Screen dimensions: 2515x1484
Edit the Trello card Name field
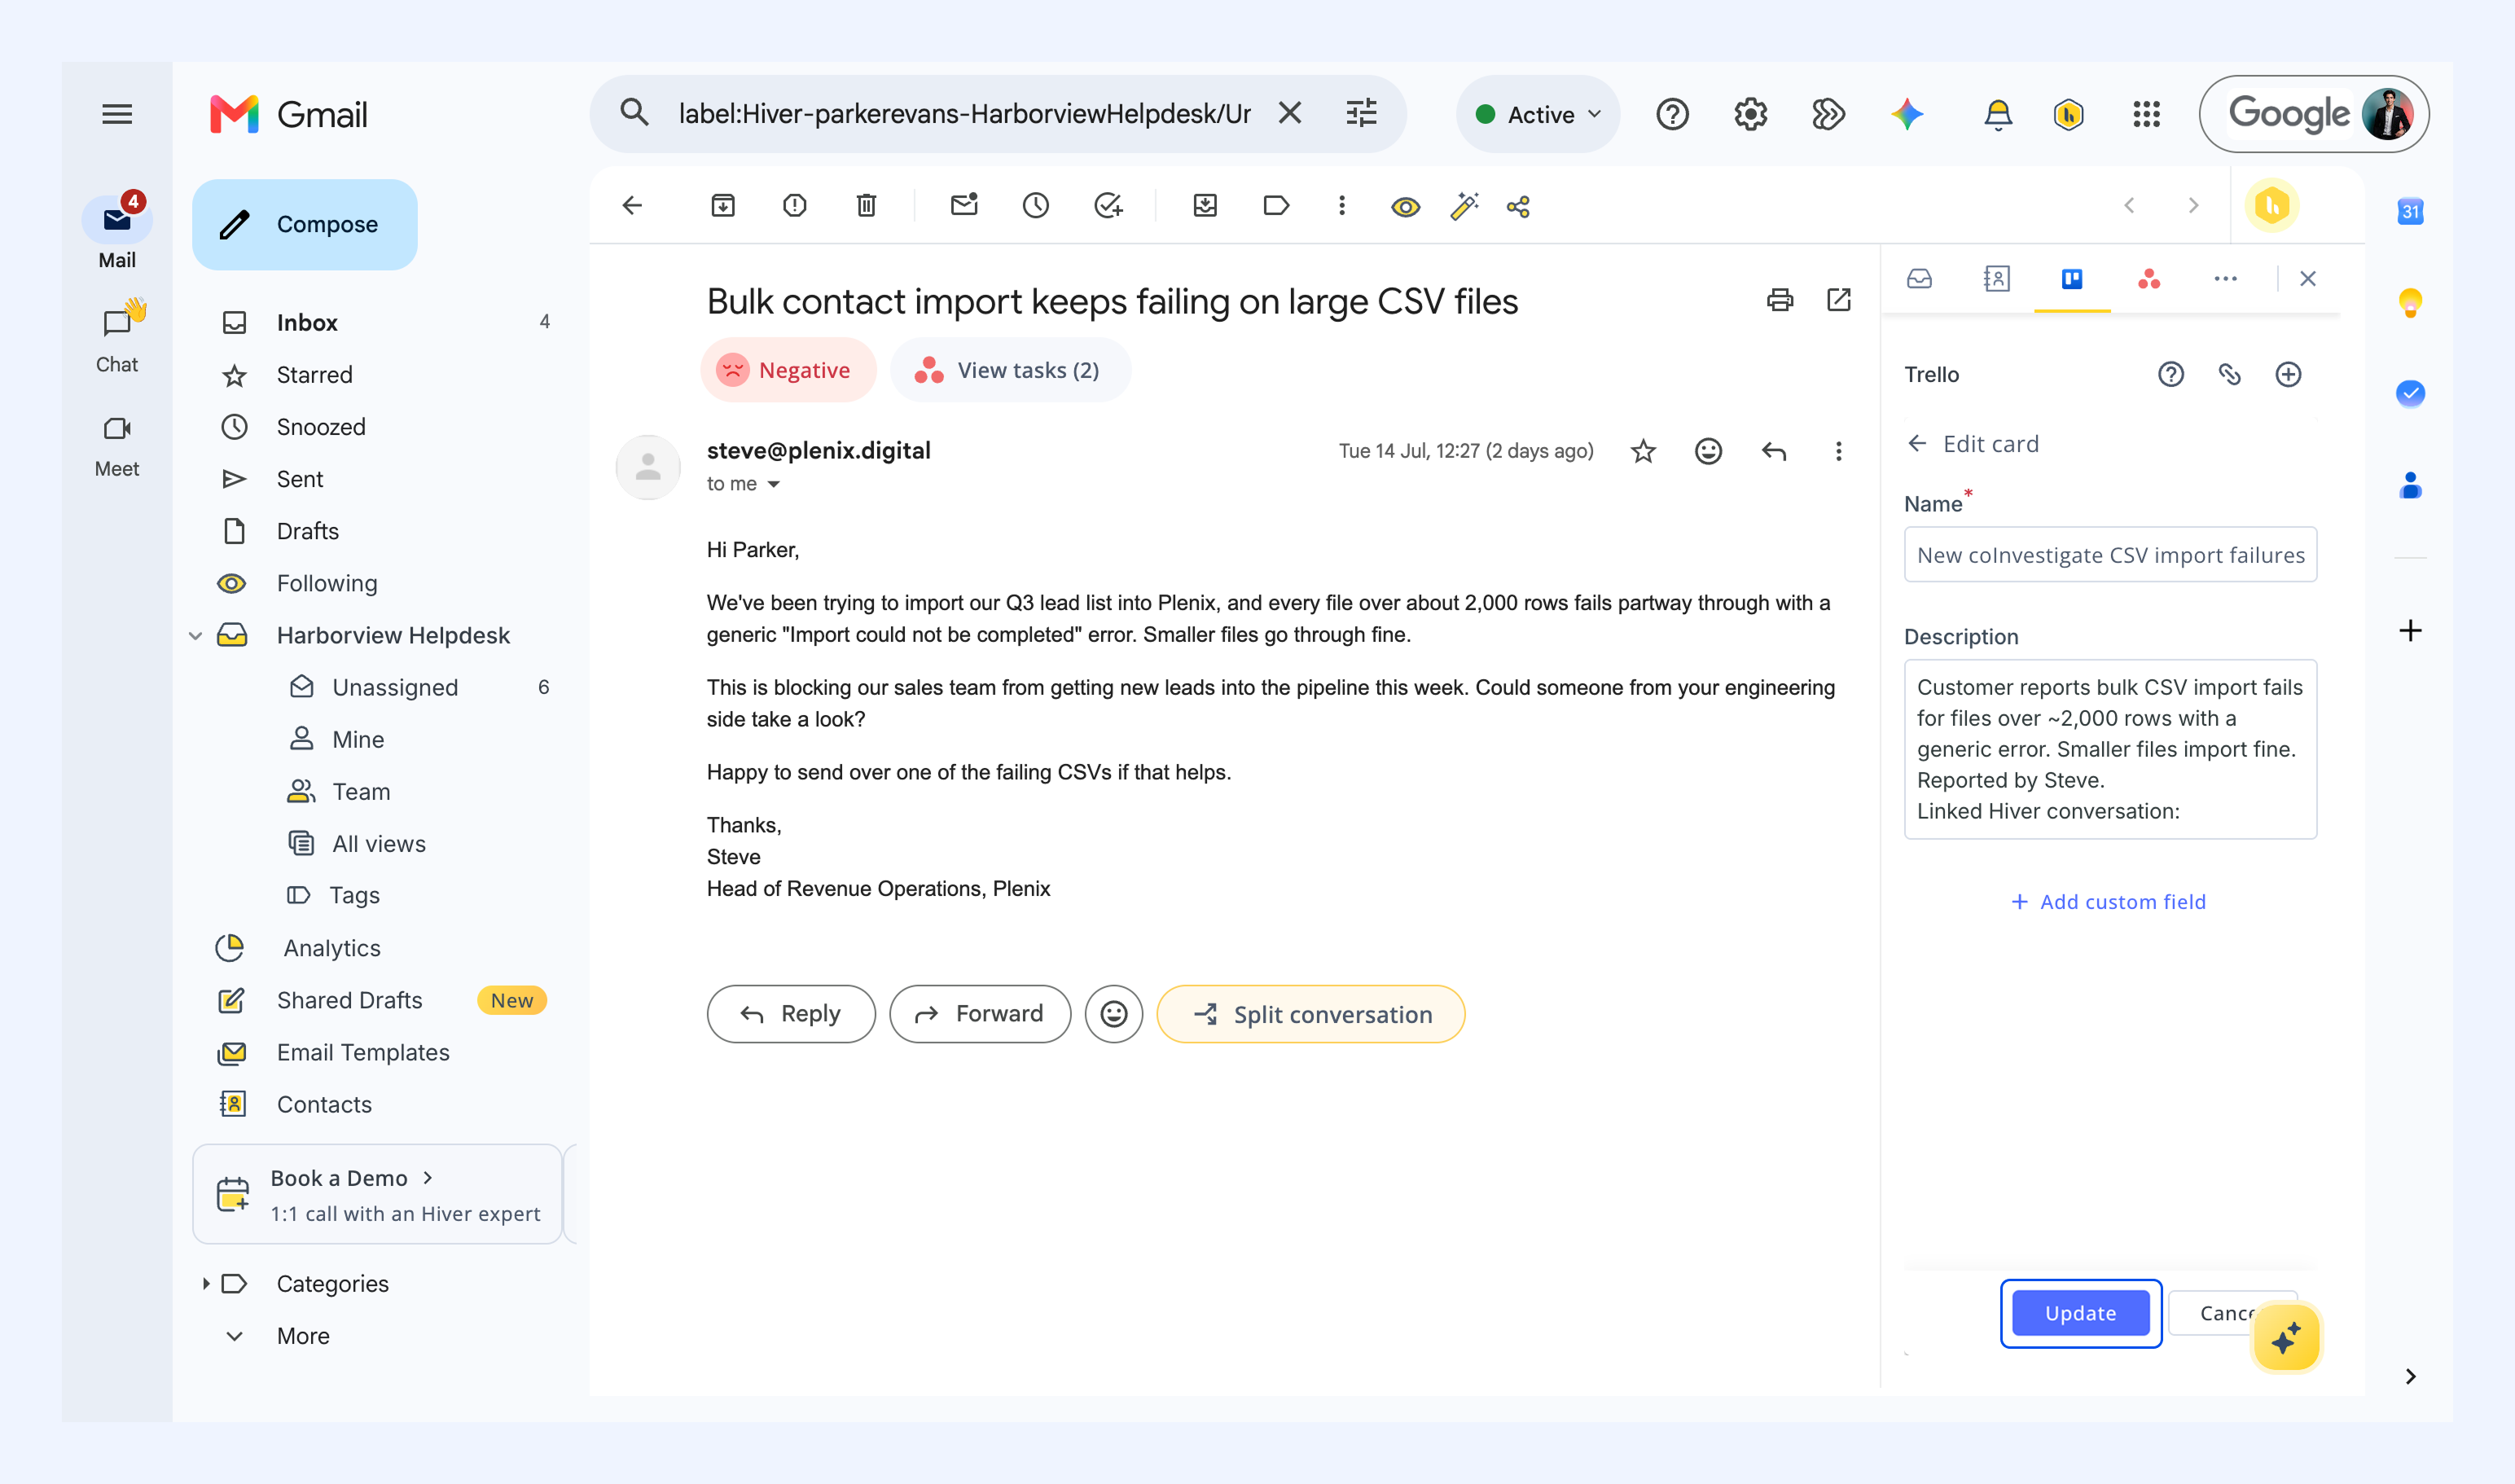(x=2110, y=555)
